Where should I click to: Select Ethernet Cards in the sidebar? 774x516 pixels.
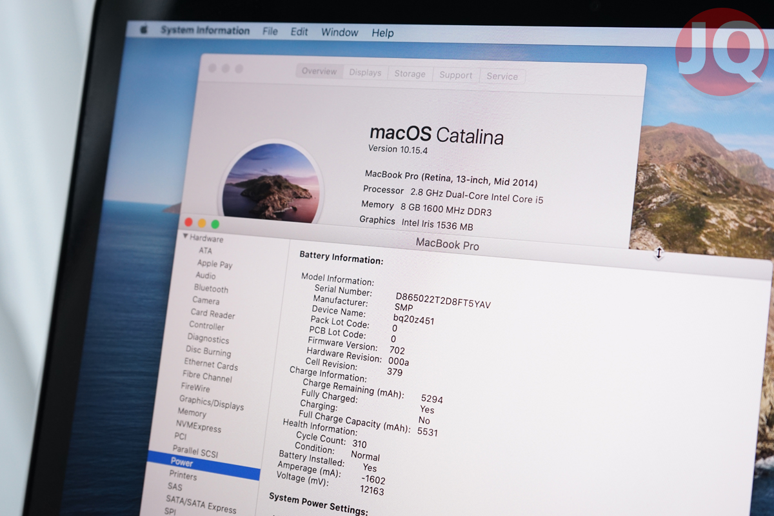210,364
